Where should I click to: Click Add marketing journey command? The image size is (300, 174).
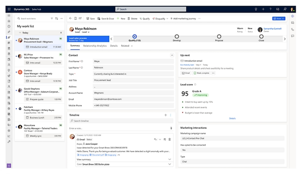[183, 18]
